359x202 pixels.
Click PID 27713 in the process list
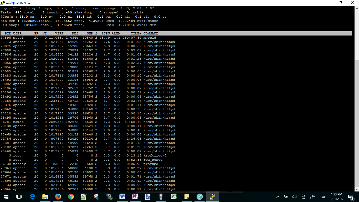[x=6, y=42]
